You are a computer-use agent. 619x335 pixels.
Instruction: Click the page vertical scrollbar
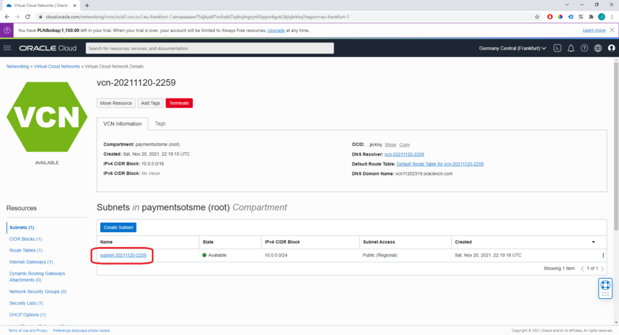(x=616, y=146)
